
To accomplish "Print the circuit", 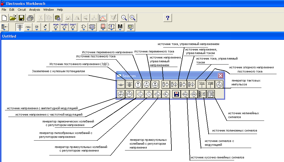I will [30, 18].
